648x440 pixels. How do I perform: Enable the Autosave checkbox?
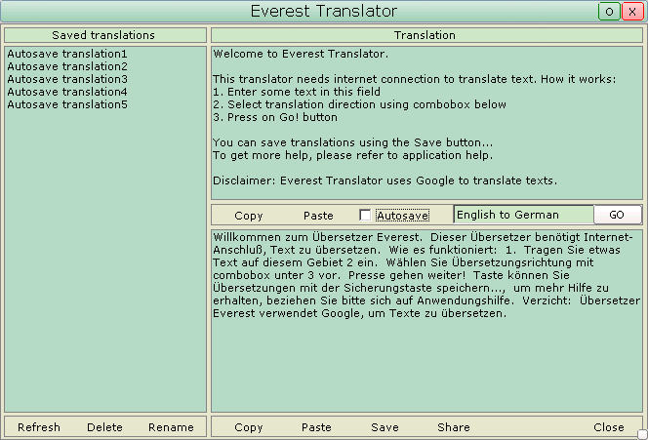click(365, 216)
